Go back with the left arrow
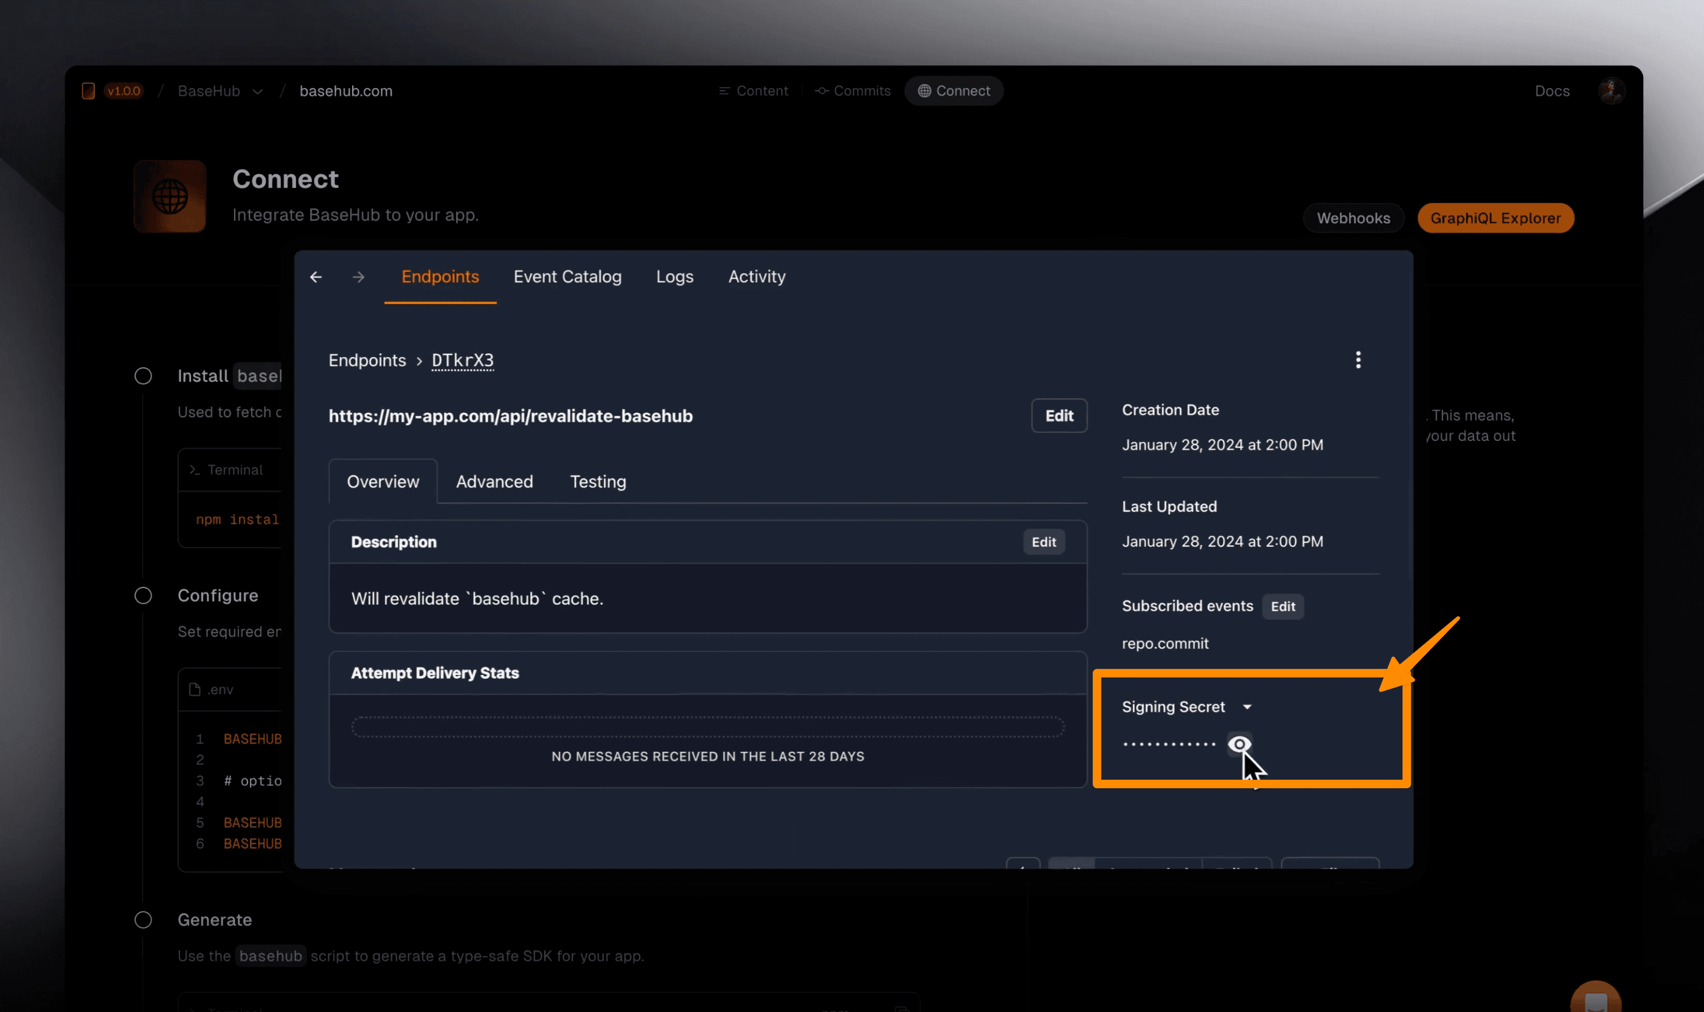Viewport: 1704px width, 1012px height. (316, 277)
